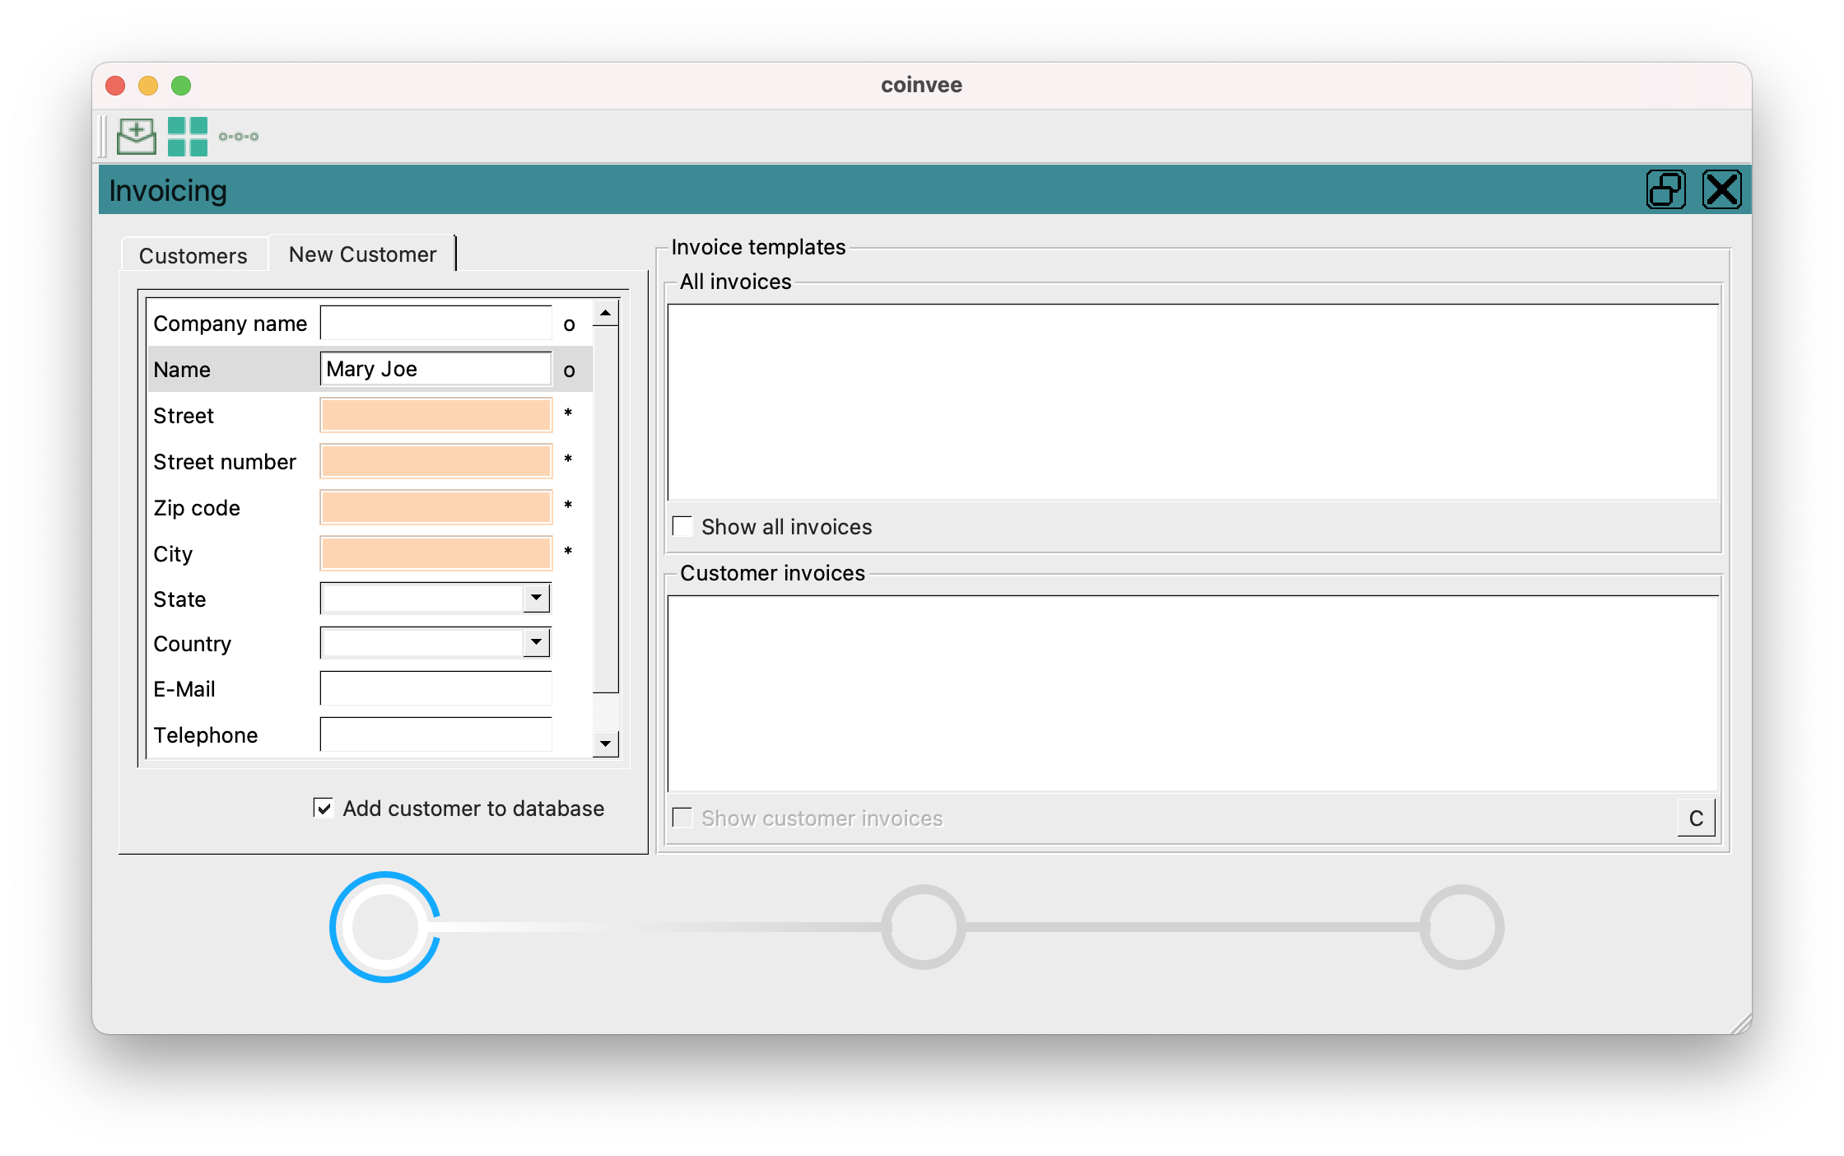This screenshot has width=1844, height=1156.
Task: Uncheck Add customer to database
Action: click(324, 808)
